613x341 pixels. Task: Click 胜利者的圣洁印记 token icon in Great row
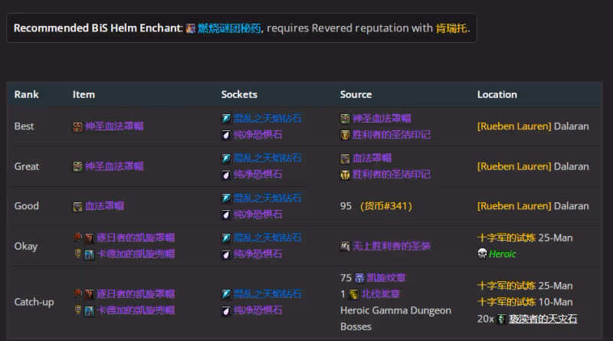tap(345, 175)
